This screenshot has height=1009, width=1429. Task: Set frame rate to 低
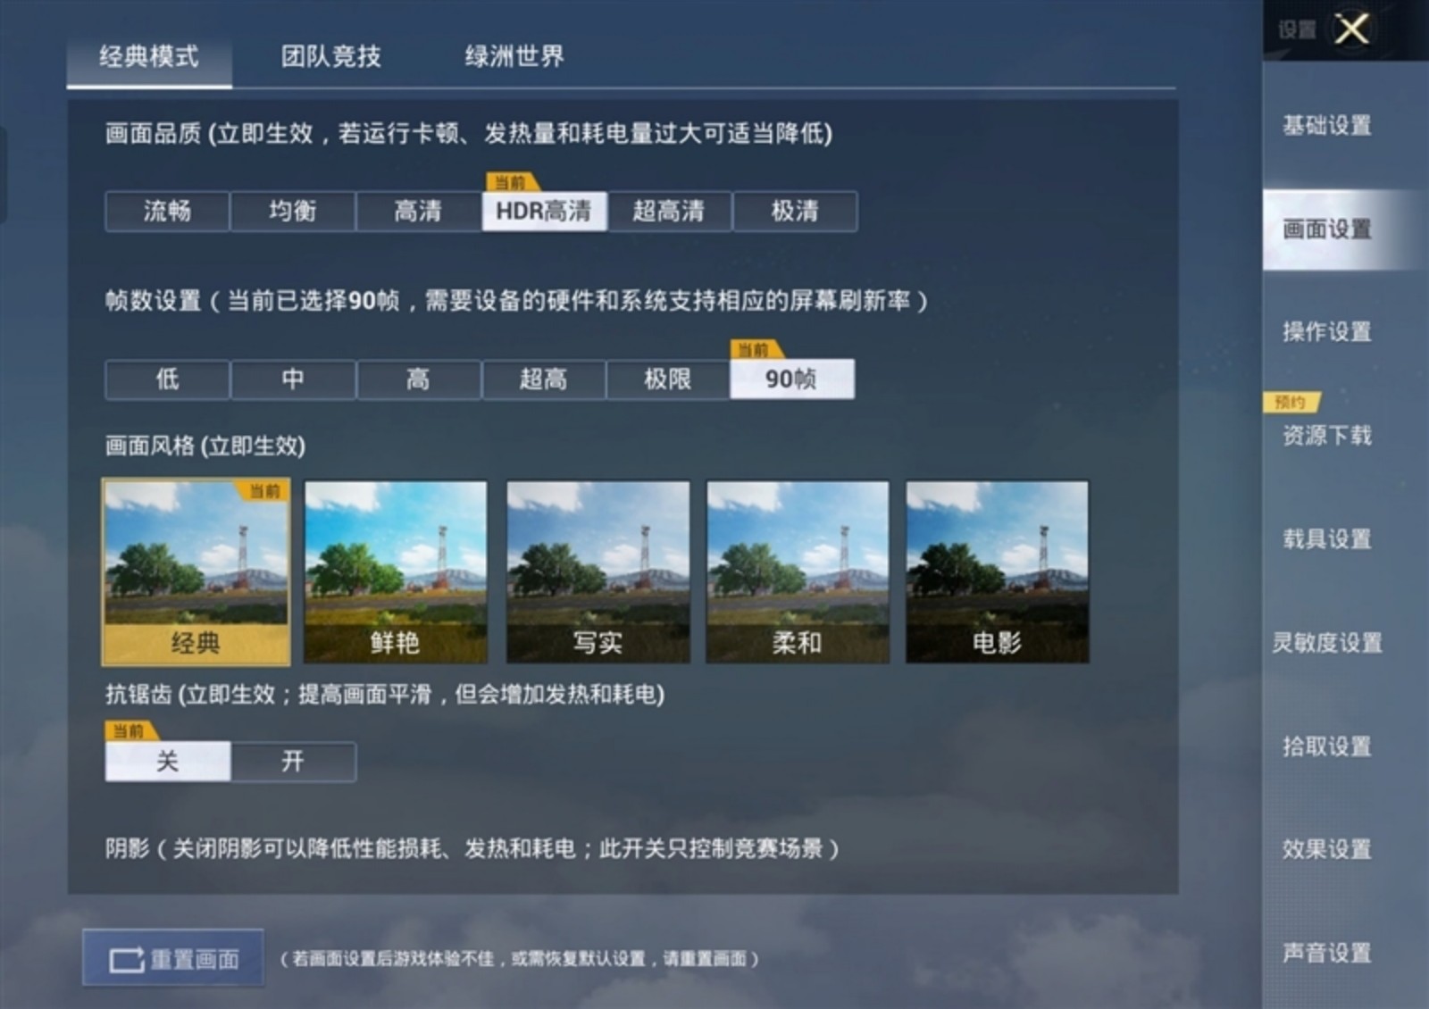[167, 379]
